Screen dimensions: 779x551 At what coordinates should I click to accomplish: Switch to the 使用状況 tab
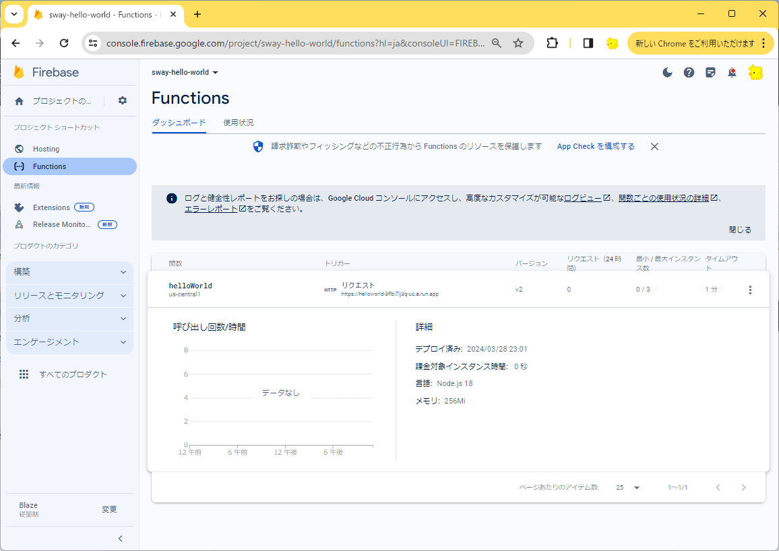[x=239, y=123]
